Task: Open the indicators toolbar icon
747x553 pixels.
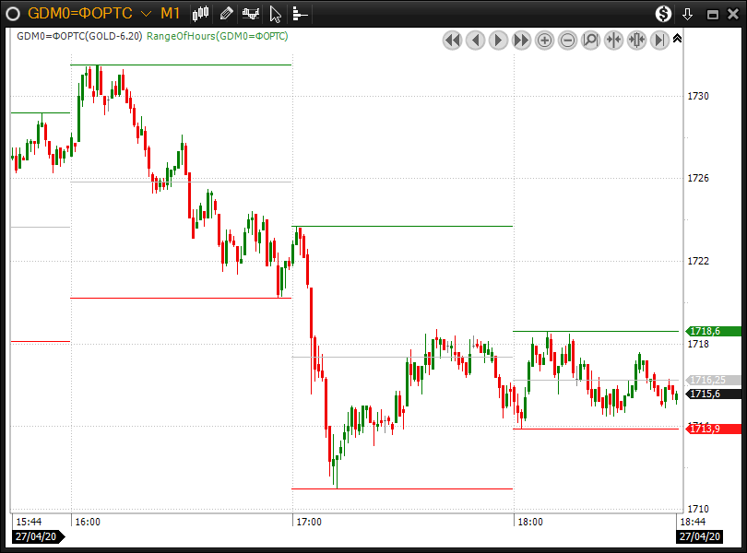Action: coord(251,13)
